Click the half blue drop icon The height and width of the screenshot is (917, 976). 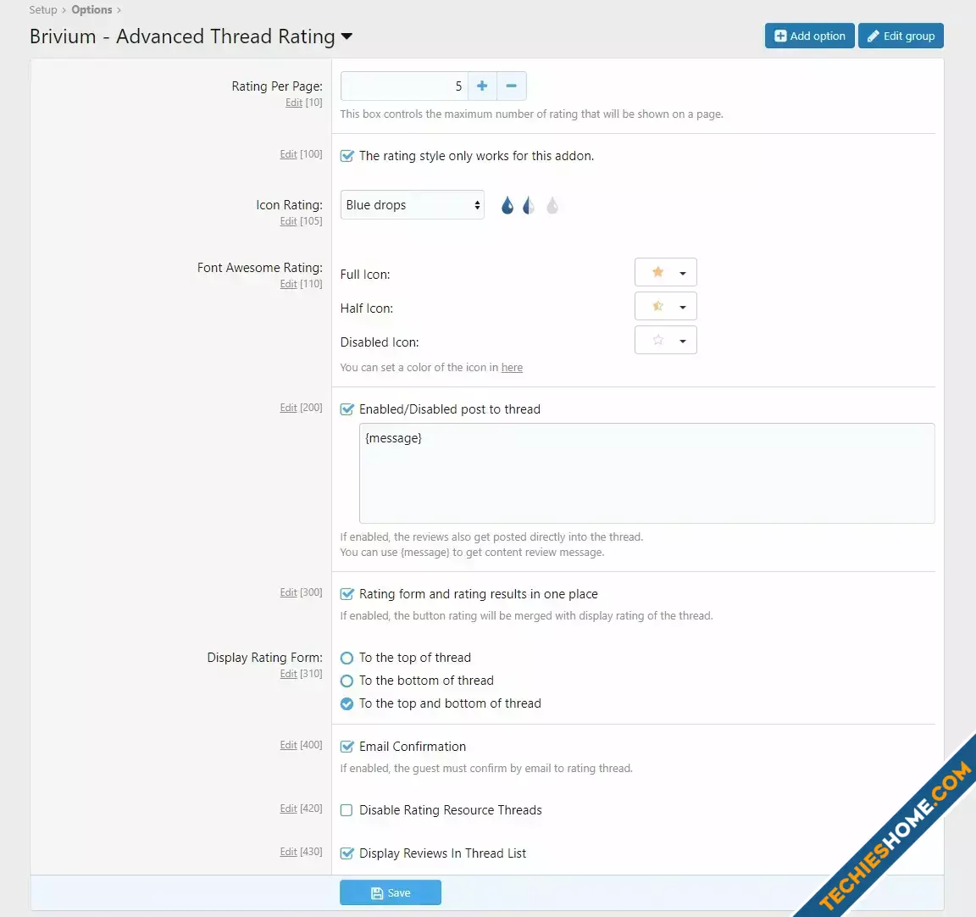529,205
